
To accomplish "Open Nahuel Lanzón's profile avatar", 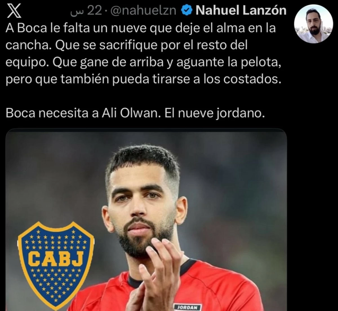I will click(313, 24).
